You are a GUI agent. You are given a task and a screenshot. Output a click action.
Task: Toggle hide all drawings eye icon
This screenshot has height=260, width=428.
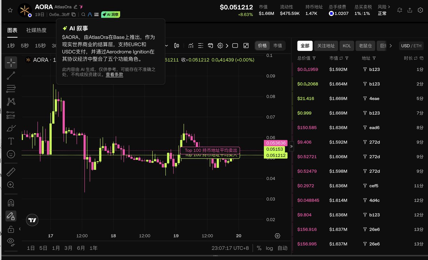tap(11, 242)
